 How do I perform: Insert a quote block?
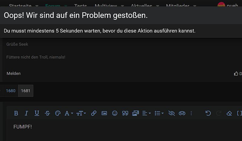[x=125, y=113]
